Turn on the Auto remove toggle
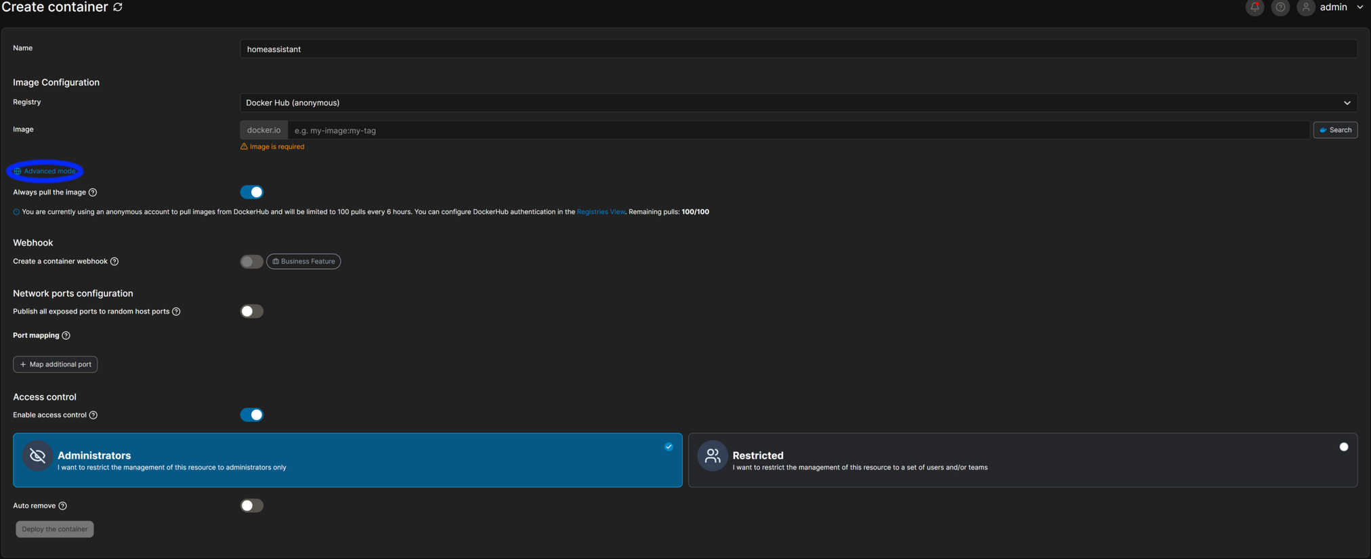The image size is (1371, 559). pos(251,506)
